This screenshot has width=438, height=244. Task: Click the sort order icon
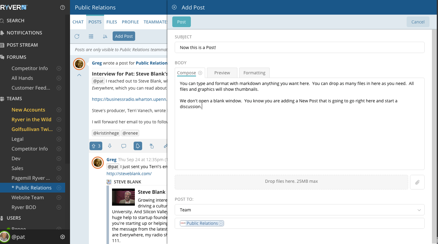[105, 36]
